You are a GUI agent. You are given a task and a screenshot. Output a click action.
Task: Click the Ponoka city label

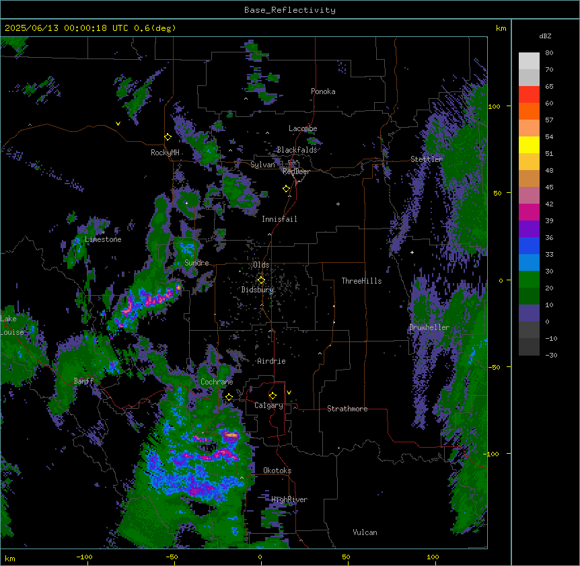[x=323, y=91]
